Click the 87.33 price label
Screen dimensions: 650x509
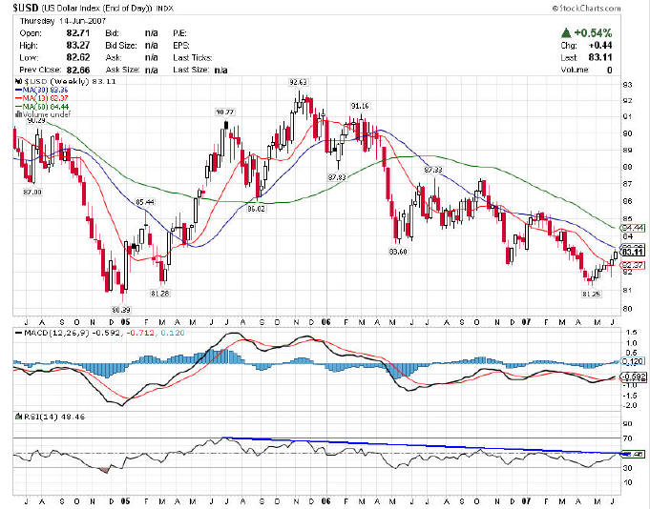[433, 170]
